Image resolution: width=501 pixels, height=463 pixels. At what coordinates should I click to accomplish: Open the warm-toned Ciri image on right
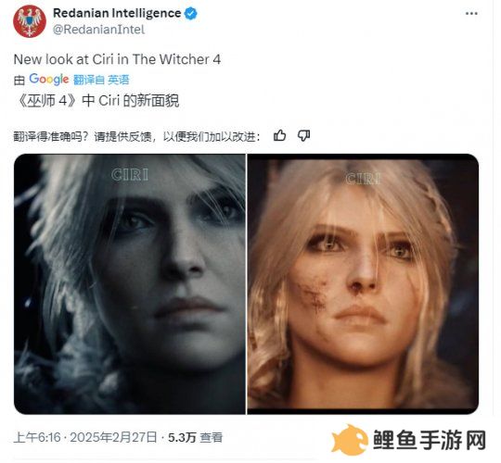(x=363, y=283)
